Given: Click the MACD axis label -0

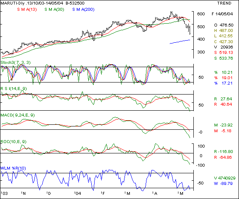Looking at the screenshot, I should pos(200,132).
